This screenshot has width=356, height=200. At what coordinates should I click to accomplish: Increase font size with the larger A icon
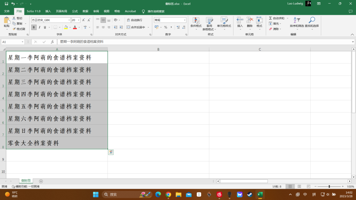coord(83,20)
